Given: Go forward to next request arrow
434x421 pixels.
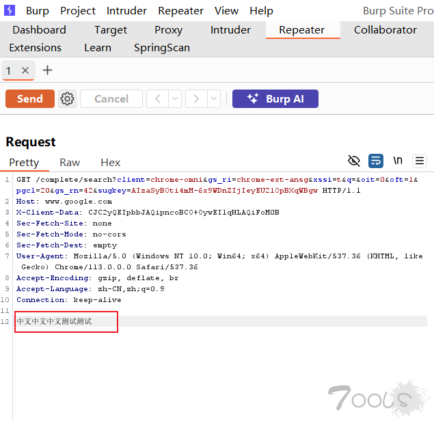Looking at the screenshot, I should 196,99.
